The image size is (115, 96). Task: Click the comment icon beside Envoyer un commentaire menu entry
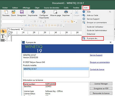(84, 23)
